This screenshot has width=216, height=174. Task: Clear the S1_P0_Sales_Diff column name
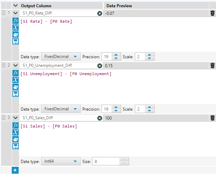click(x=100, y=118)
